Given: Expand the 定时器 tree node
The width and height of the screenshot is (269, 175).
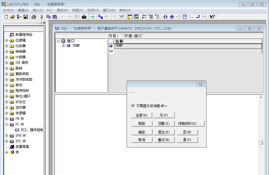Looking at the screenshot, I should tap(7, 108).
